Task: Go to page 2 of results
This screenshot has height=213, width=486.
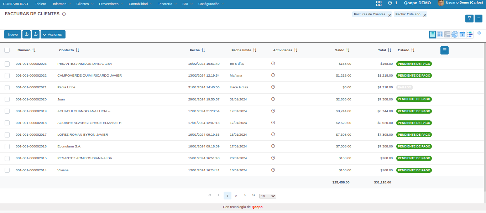Action: coord(236,196)
